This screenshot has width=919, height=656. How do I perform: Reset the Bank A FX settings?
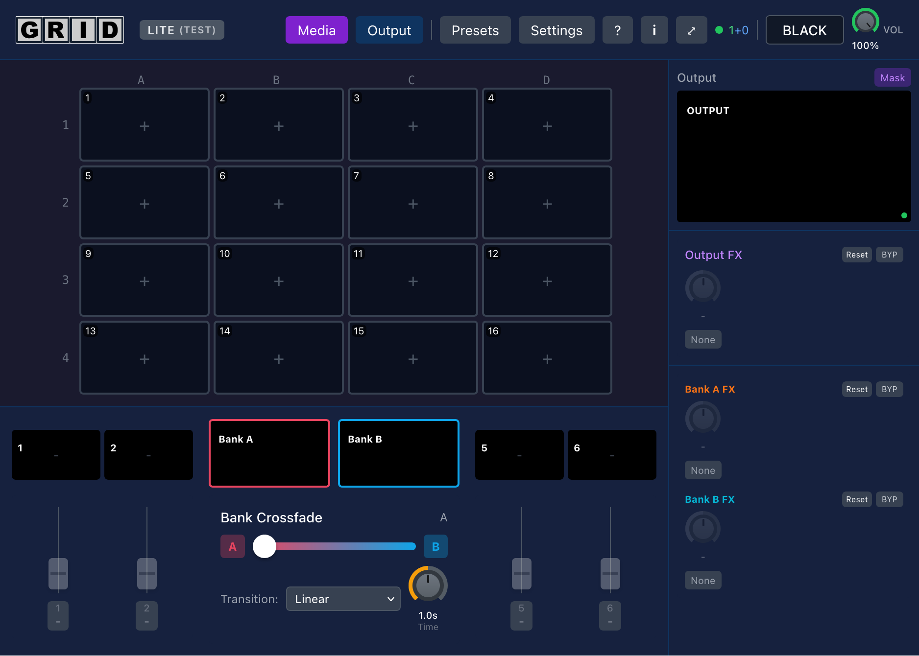(x=856, y=389)
